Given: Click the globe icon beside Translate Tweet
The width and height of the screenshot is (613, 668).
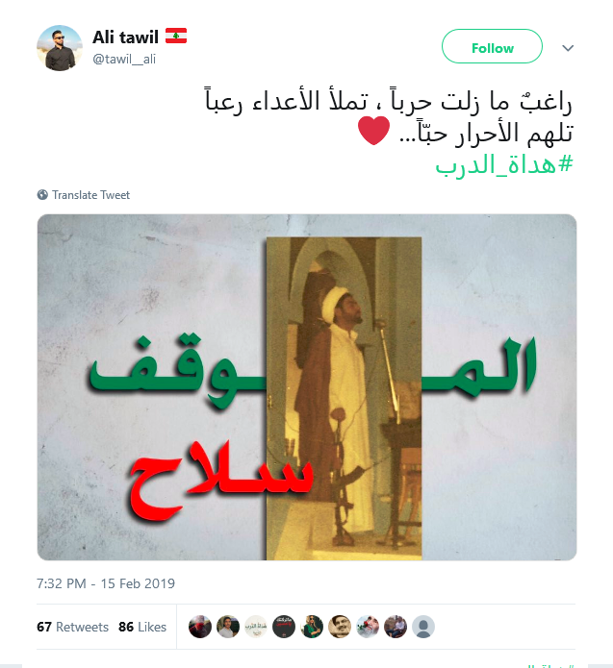Looking at the screenshot, I should tap(42, 195).
